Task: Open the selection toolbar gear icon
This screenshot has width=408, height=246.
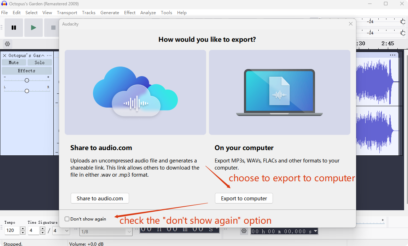Action: (x=244, y=231)
